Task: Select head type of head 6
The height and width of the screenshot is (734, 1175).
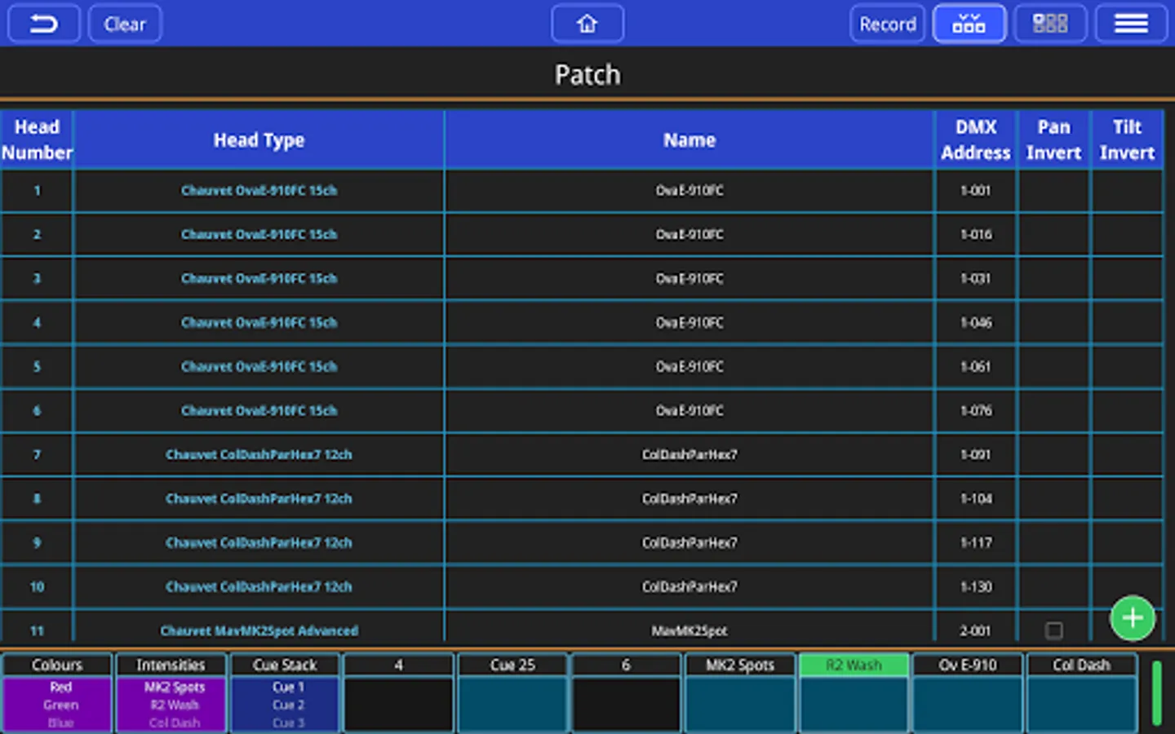Action: coord(259,411)
